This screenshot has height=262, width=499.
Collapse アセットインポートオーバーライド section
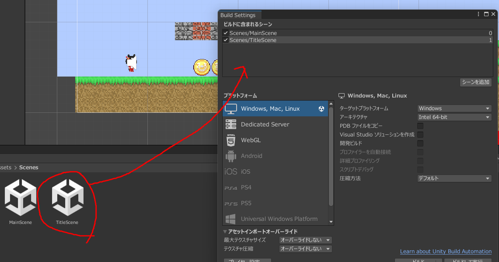tap(225, 231)
